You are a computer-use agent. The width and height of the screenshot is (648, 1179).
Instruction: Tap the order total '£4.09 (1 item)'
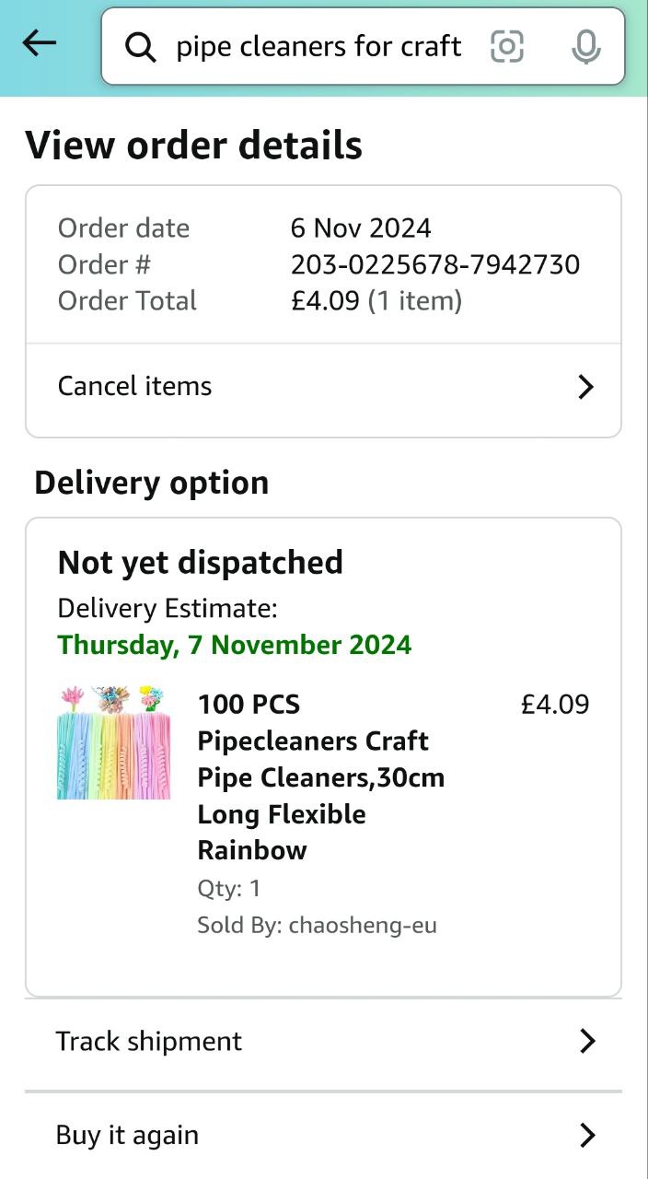click(376, 301)
